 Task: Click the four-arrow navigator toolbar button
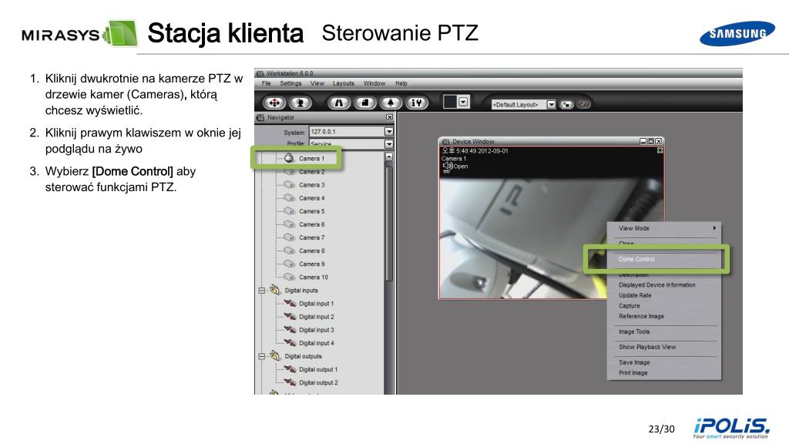274,103
